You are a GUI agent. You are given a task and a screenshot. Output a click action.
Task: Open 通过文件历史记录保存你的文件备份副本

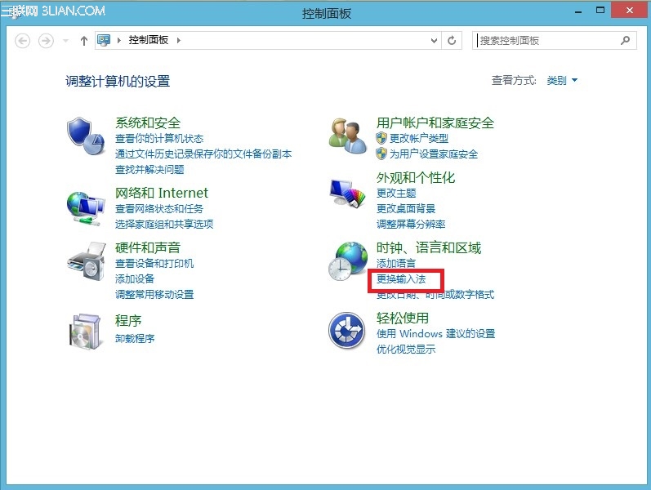(203, 154)
